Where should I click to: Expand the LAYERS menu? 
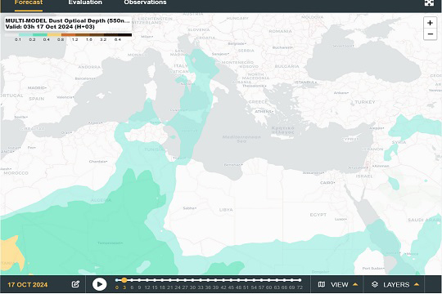point(395,284)
